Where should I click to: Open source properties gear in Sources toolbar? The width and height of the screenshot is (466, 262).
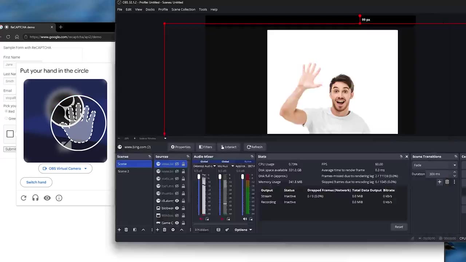[x=173, y=230]
